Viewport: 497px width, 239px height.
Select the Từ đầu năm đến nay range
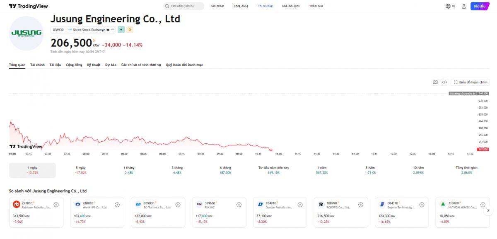pos(273,170)
